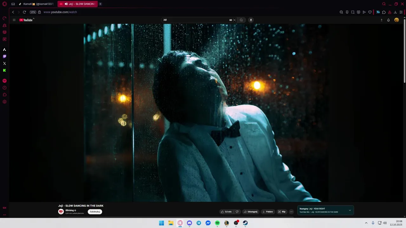This screenshot has height=228, width=406.
Task: Open the YouTube hamburger guide menu
Action: 14,20
